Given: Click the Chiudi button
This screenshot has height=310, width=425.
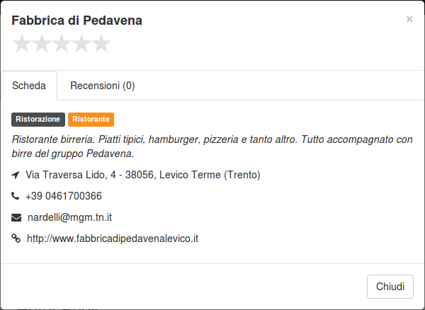Looking at the screenshot, I should pos(390,287).
